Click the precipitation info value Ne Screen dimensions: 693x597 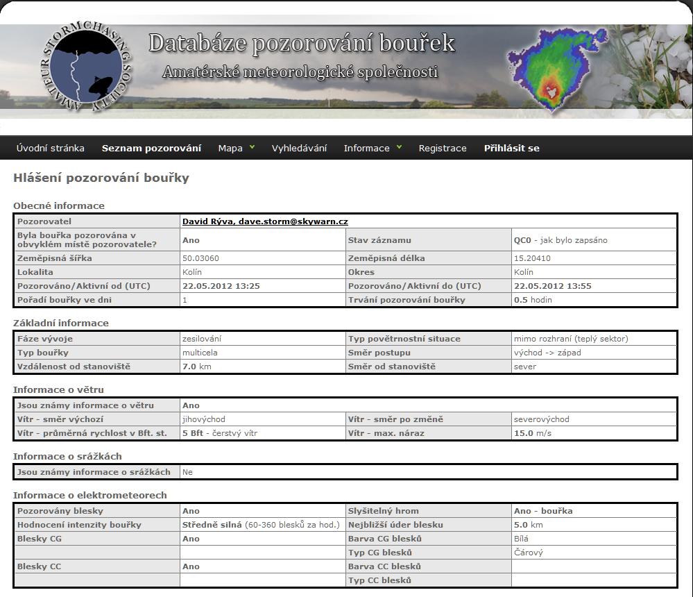pyautogui.click(x=187, y=472)
